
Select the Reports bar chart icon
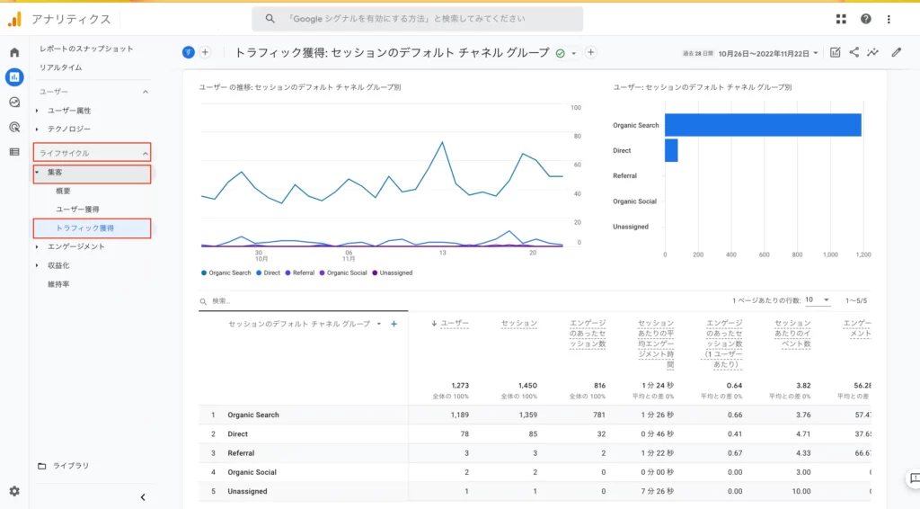pos(14,77)
